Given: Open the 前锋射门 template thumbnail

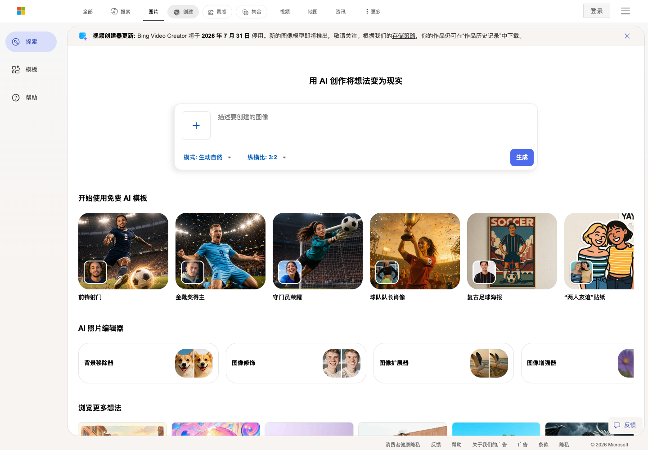Looking at the screenshot, I should click(123, 251).
